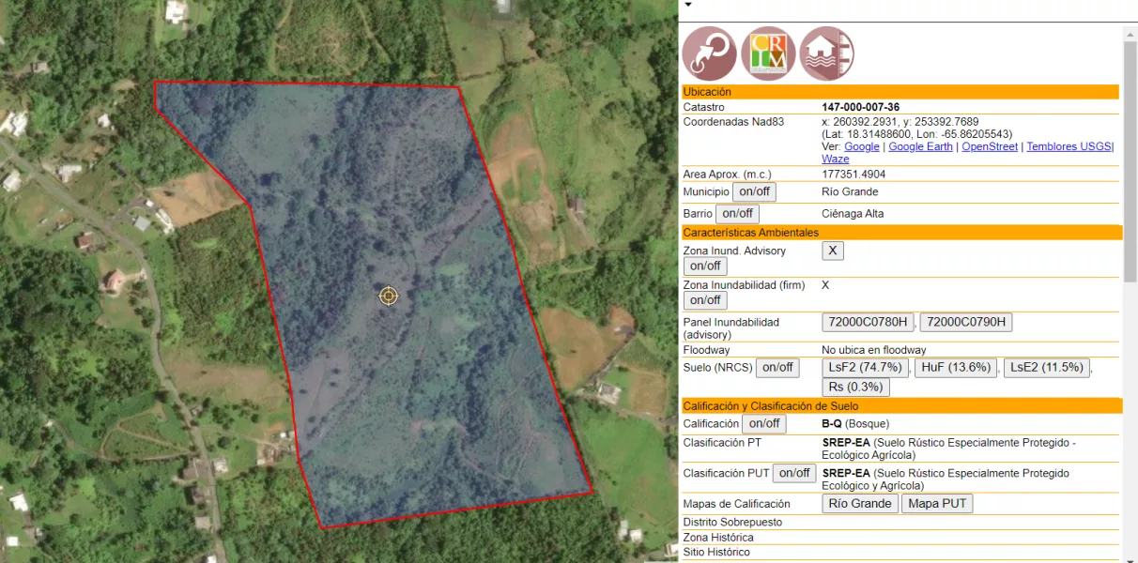1138x563 pixels.
Task: Toggle Calificación layer on/off
Action: 763,423
